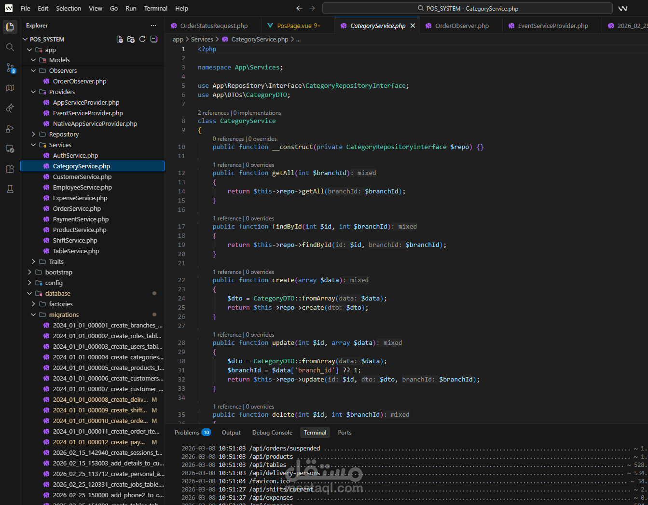Click the Services breadcrumb segment
This screenshot has height=505, width=648.
(x=202, y=39)
